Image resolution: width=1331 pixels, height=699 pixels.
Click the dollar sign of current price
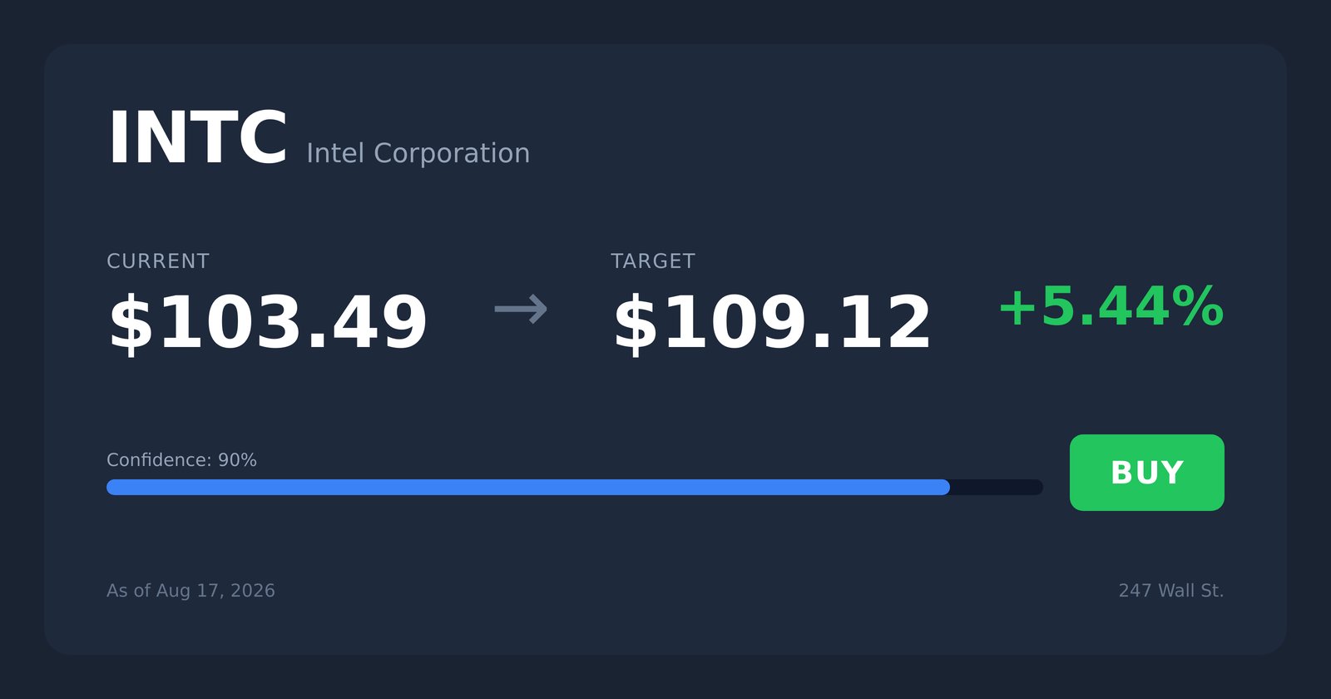pos(131,324)
